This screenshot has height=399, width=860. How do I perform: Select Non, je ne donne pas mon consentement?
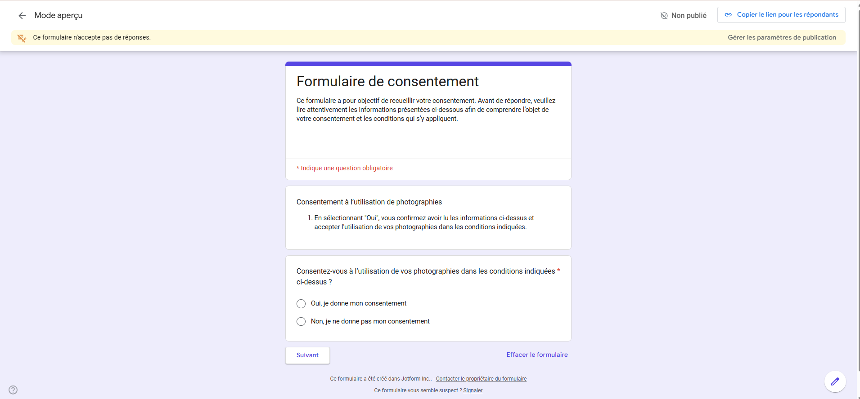pos(301,321)
